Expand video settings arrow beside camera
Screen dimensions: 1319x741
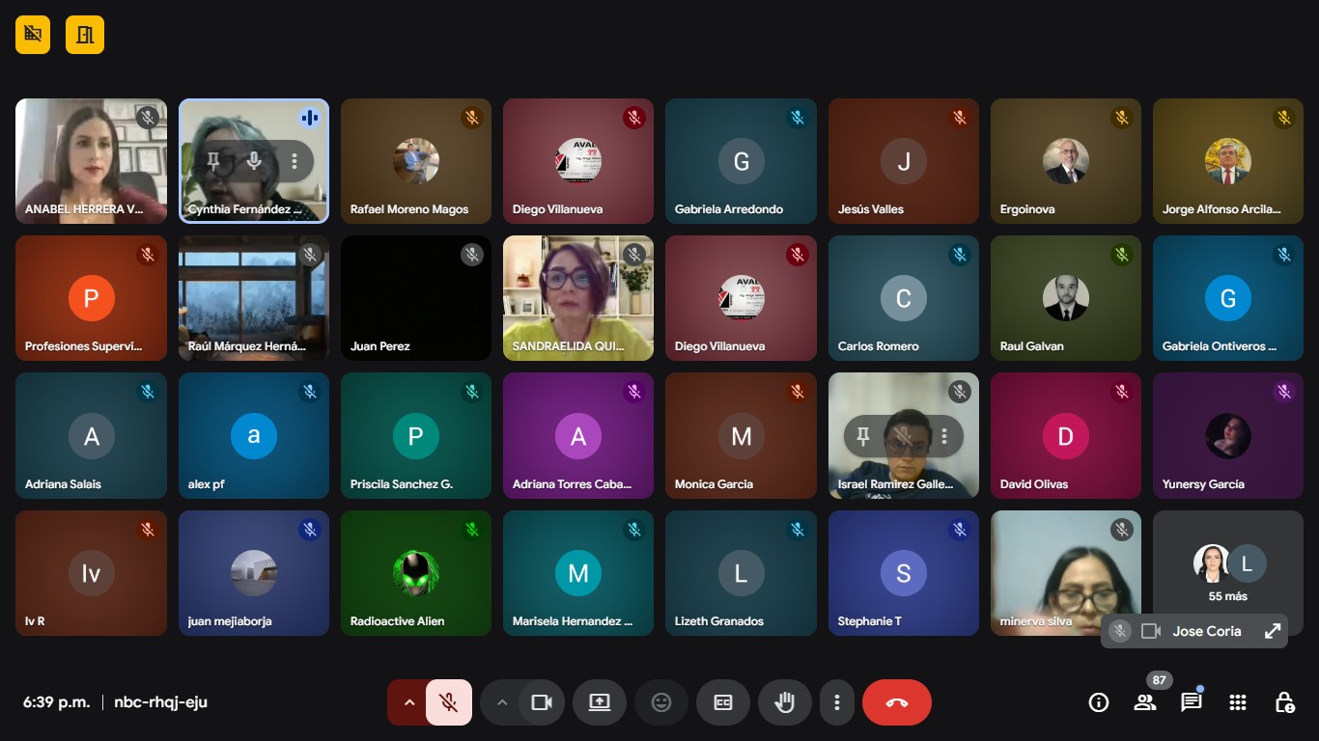click(501, 702)
